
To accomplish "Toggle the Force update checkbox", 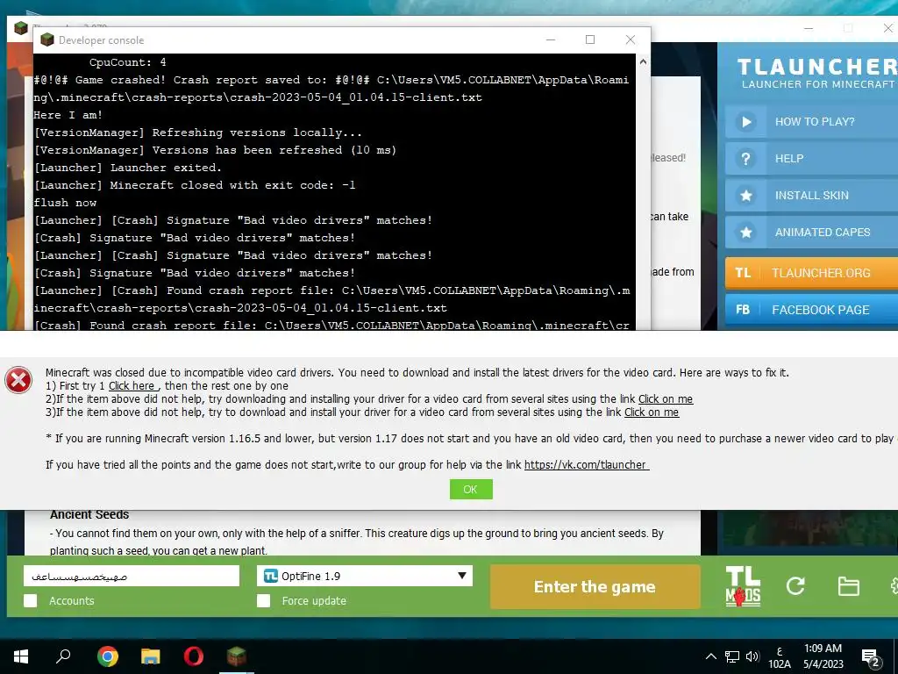I will [263, 600].
